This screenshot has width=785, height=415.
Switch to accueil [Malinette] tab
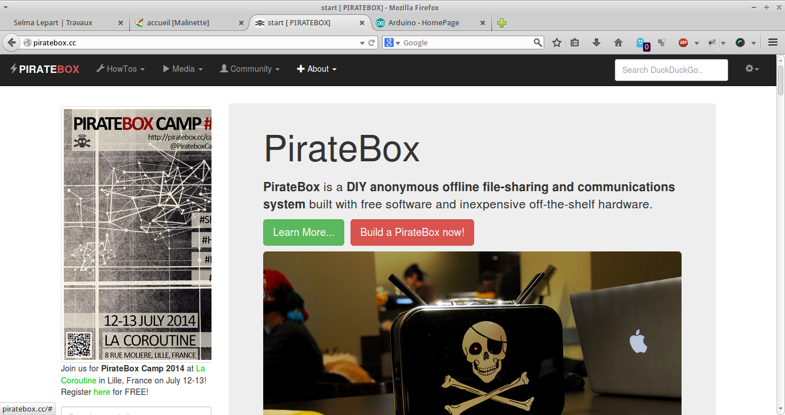point(189,23)
